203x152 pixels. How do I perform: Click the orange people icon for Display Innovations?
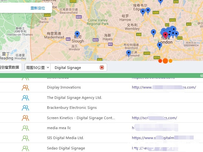click(x=25, y=88)
